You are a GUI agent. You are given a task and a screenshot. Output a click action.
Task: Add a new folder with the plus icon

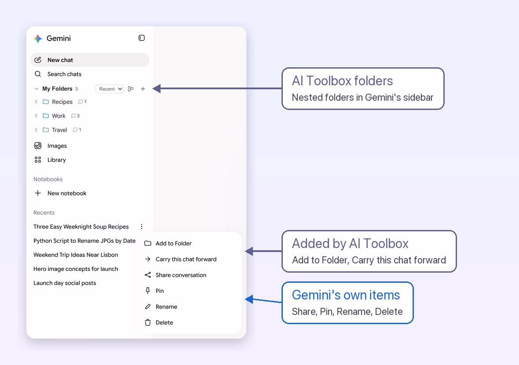143,89
